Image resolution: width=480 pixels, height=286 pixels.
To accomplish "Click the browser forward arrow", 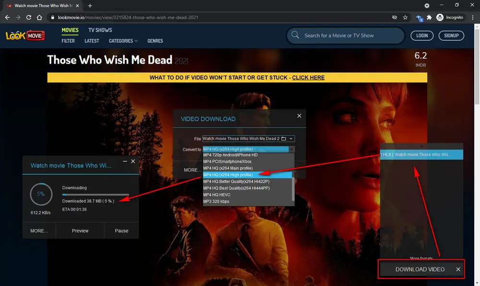I will click(x=18, y=17).
